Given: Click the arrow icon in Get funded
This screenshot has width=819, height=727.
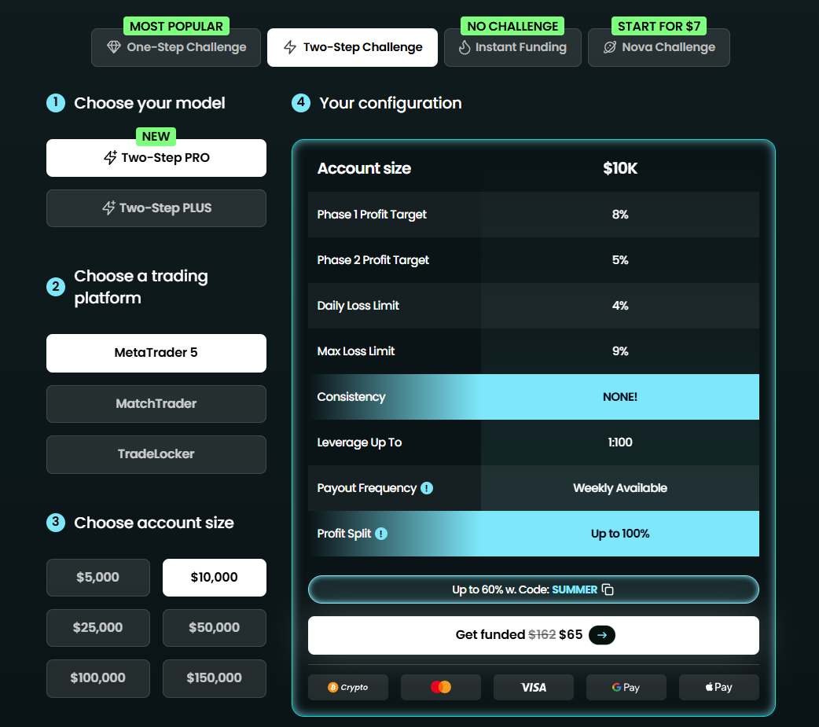Looking at the screenshot, I should [x=602, y=635].
